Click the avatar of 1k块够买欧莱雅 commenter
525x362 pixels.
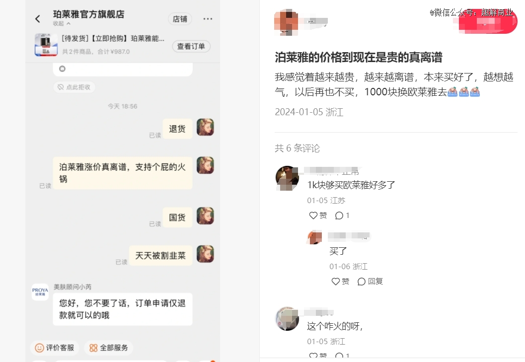coord(287,178)
